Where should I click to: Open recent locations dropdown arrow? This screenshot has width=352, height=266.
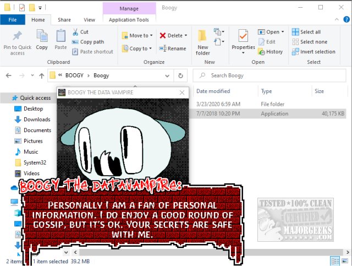tap(32, 75)
